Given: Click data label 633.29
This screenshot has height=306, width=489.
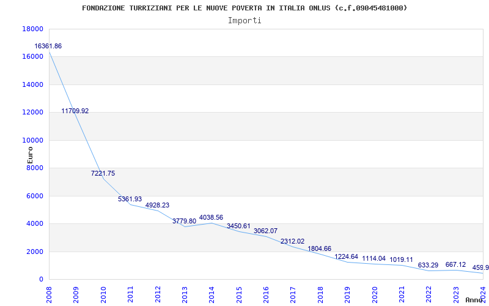Looking at the screenshot, I should tap(428, 266).
